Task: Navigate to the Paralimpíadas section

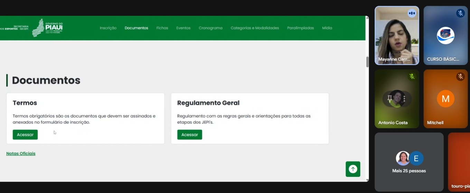Action: tap(300, 28)
